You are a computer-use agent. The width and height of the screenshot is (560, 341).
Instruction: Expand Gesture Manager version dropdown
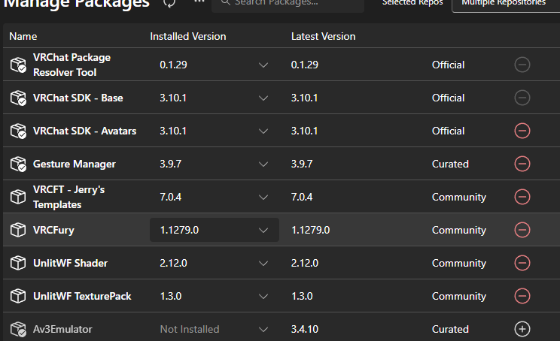point(263,164)
